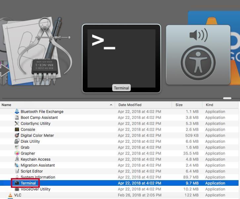
Task: Click the ColorSync Utility icon
Action: coord(17,123)
